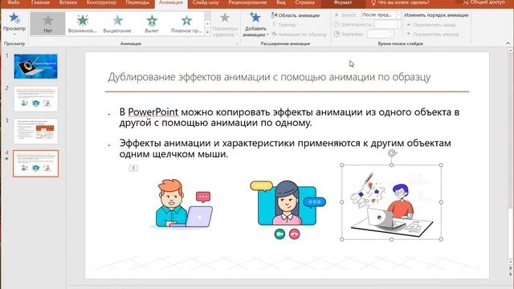Apply the Вылет fly-in animation effect
This screenshot has height=289, width=514.
click(152, 23)
